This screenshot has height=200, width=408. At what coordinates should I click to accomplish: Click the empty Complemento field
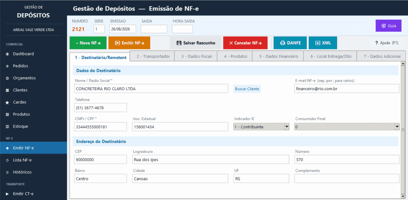347,179
